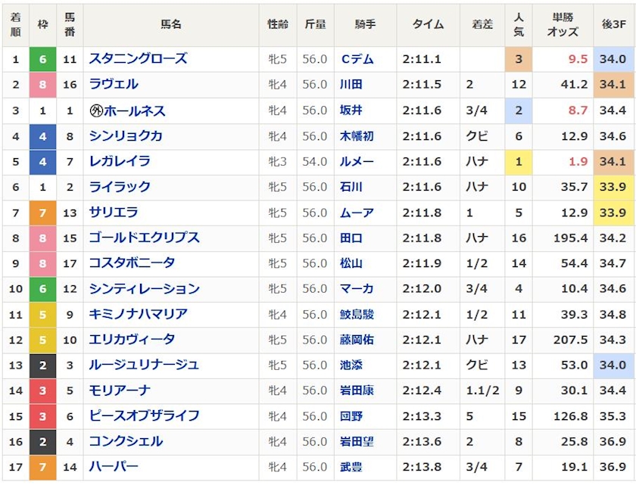Click the ライラック horse name link

pos(120,187)
